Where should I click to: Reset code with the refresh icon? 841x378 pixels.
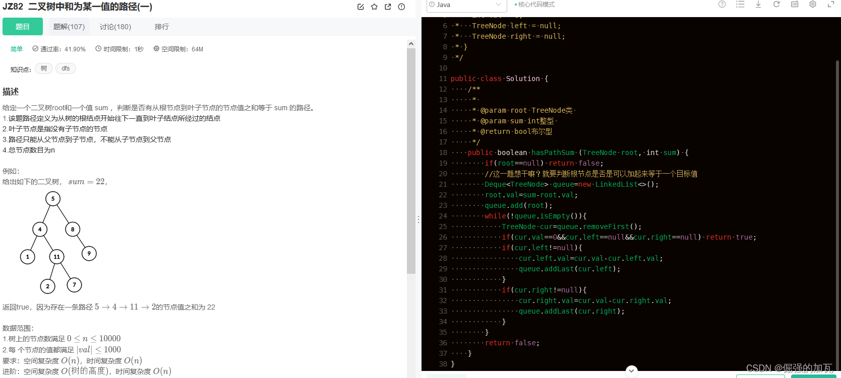pos(776,4)
